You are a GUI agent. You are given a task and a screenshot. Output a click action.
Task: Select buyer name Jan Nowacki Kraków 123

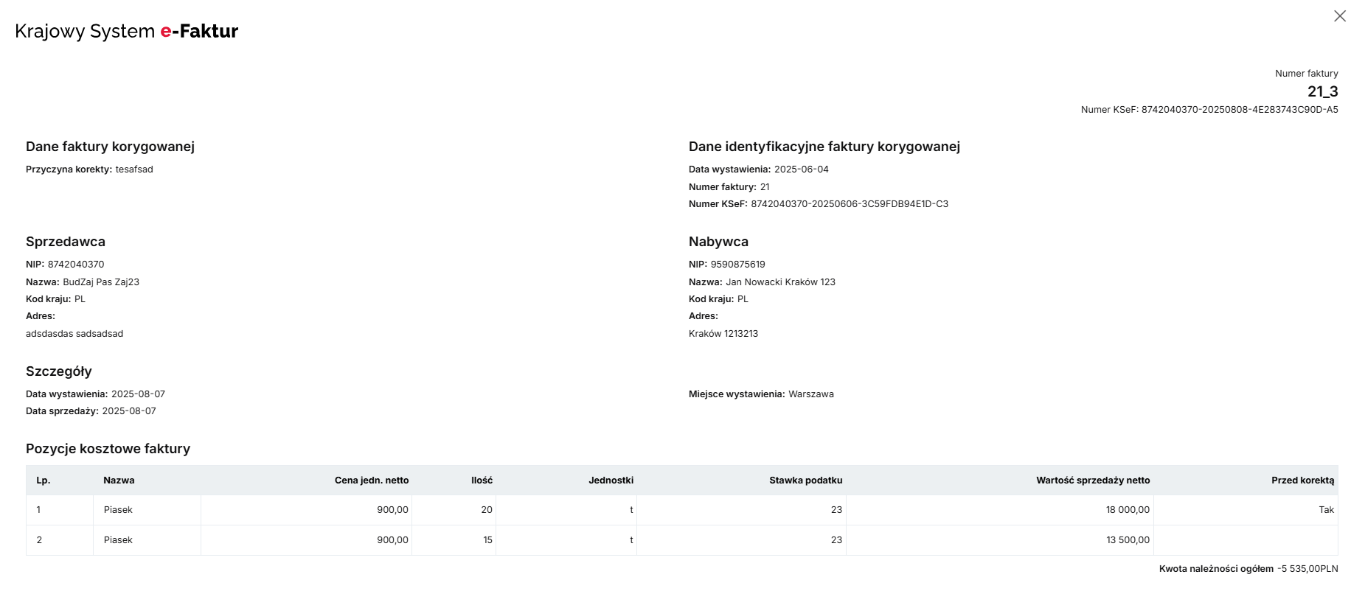(780, 282)
